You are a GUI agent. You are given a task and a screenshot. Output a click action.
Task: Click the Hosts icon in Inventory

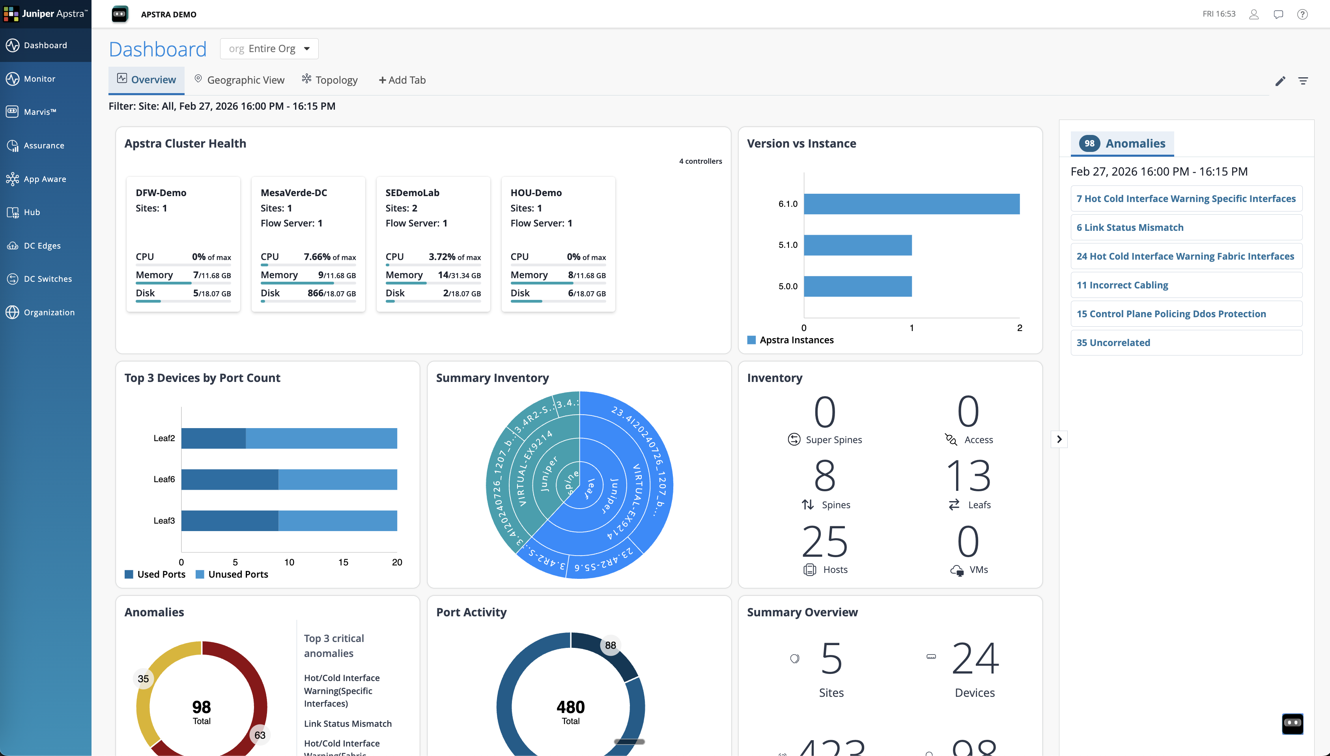pos(809,570)
